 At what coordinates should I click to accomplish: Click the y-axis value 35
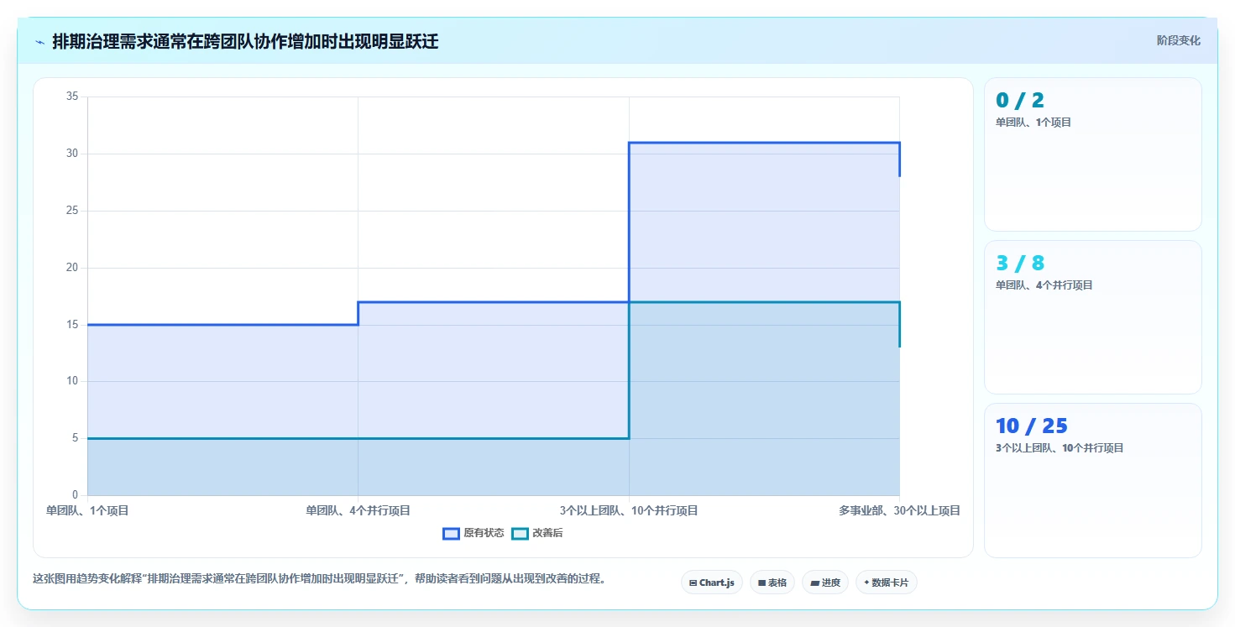click(x=72, y=97)
